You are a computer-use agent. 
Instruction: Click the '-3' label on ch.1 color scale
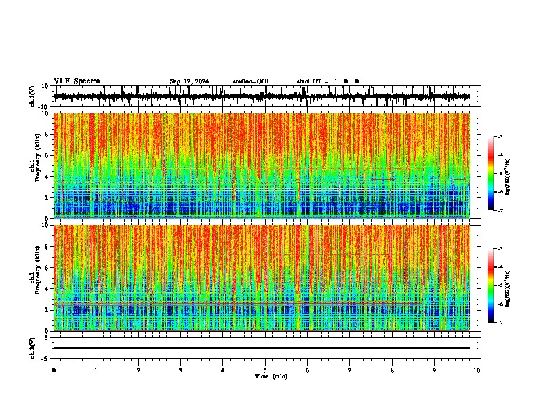(500, 136)
